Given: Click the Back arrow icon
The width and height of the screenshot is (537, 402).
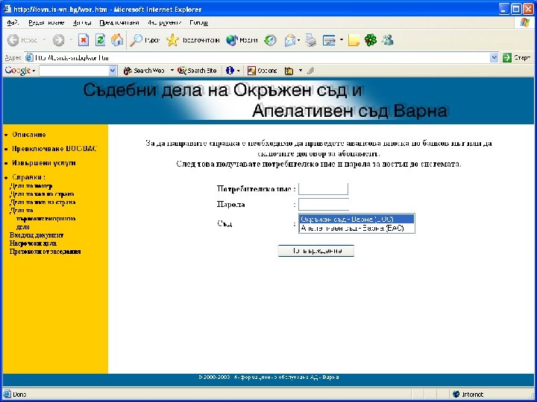Looking at the screenshot, I should click(13, 40).
